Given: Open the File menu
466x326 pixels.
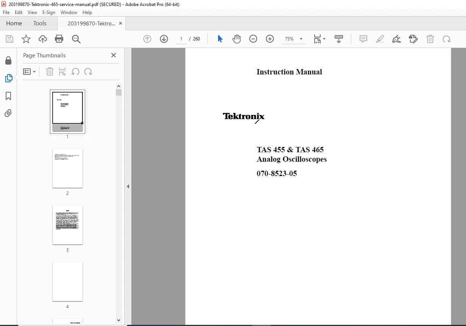Looking at the screenshot, I should (6, 12).
